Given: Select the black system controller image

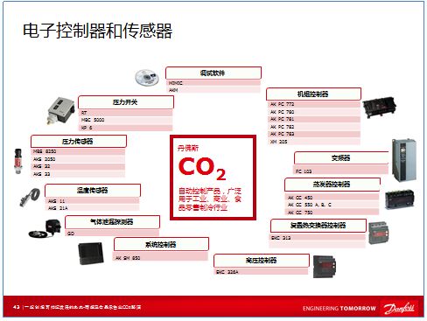Looking at the screenshot, I should [91, 254].
